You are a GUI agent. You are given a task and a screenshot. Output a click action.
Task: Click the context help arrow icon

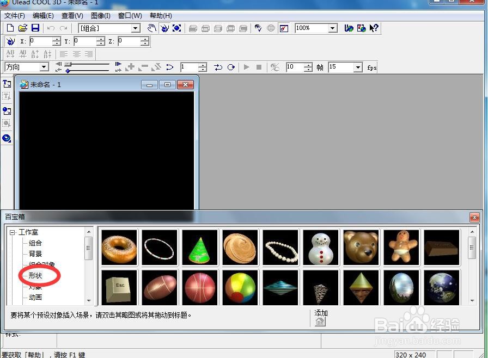(374, 28)
